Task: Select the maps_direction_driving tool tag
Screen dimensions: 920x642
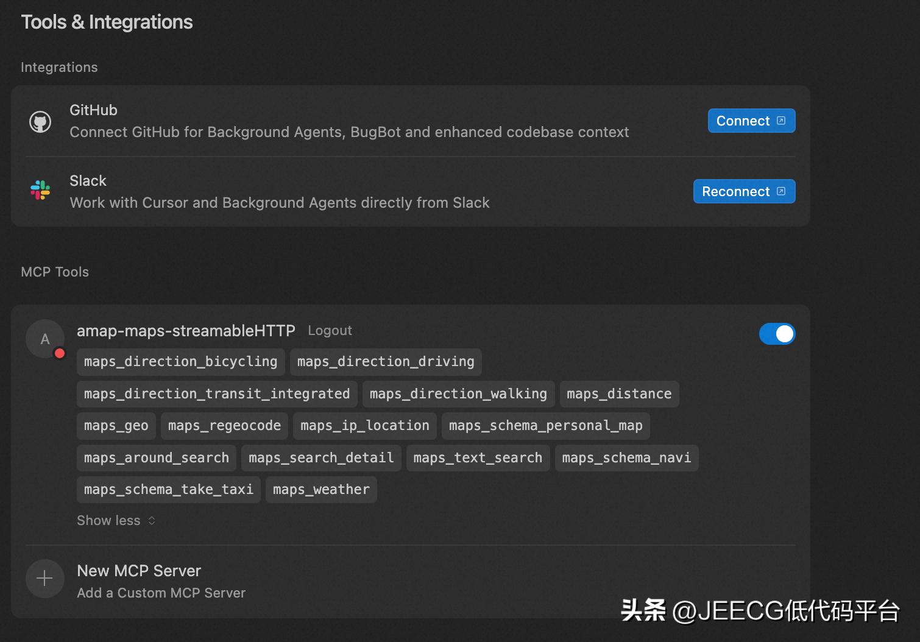Action: pyautogui.click(x=386, y=361)
